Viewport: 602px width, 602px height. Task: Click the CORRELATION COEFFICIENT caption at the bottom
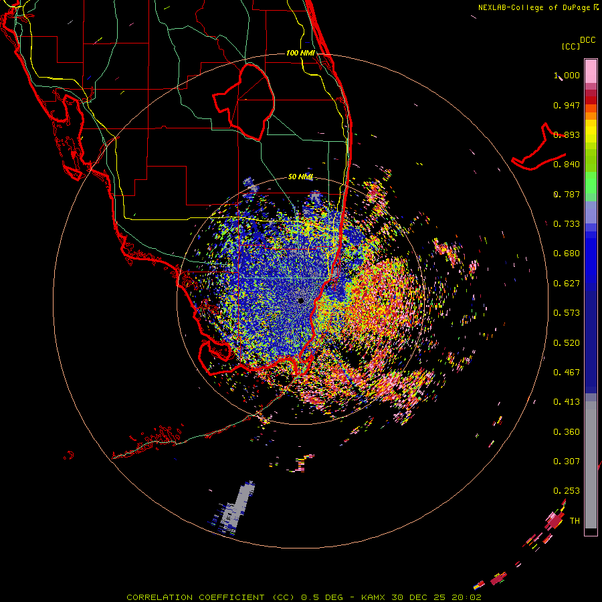(x=303, y=597)
